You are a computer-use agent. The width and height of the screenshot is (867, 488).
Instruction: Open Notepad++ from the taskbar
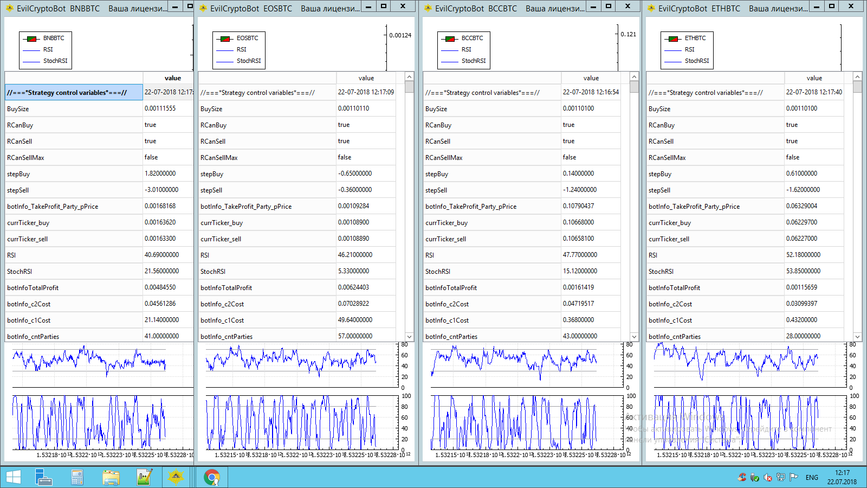(144, 477)
